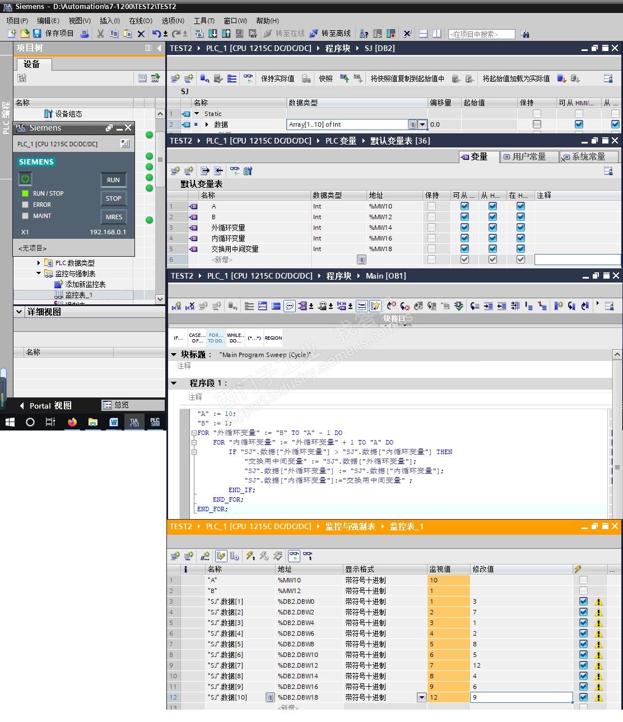Screen dimensions: 623x722
Task: Click the project search input field
Action: [x=481, y=34]
